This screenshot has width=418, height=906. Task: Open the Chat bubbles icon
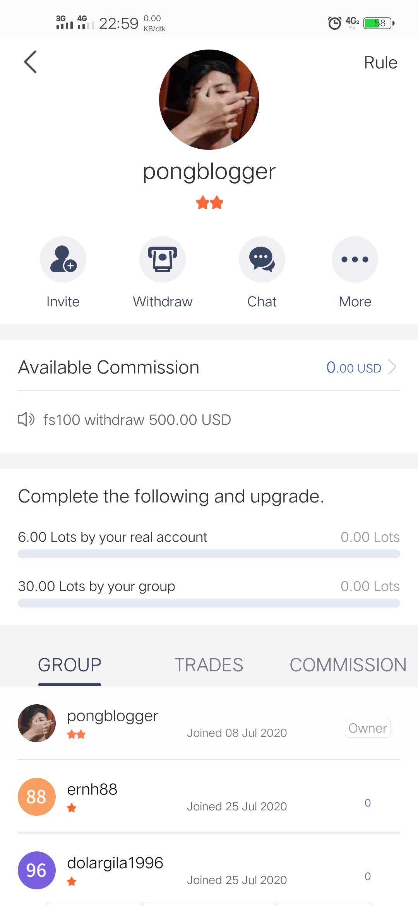(x=262, y=259)
